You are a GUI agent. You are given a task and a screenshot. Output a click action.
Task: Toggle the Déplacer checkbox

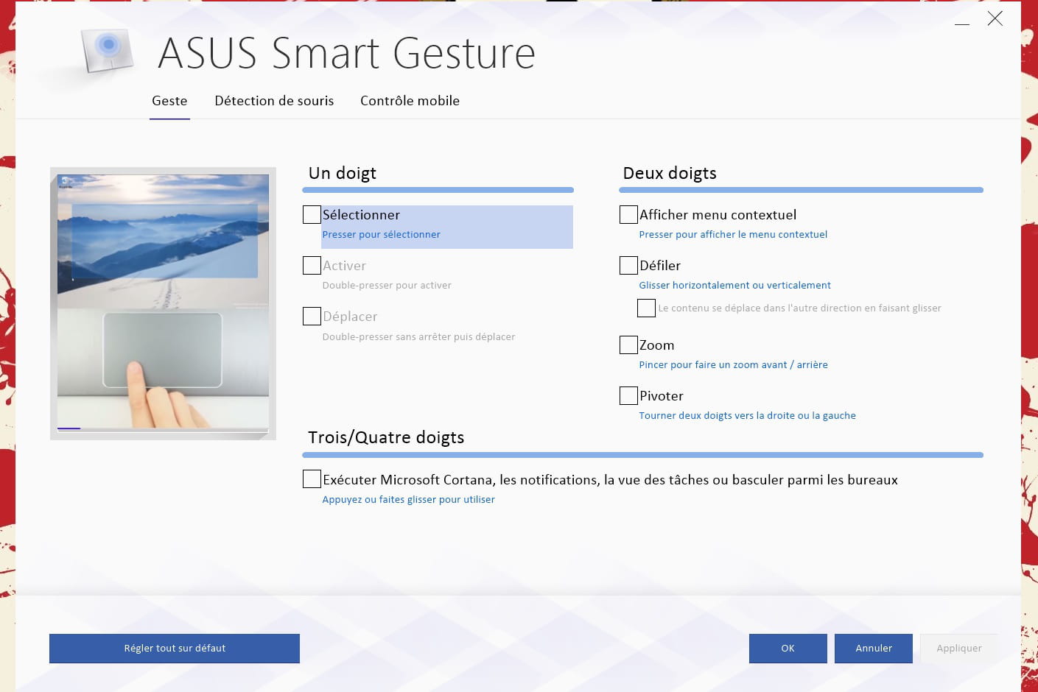point(312,316)
